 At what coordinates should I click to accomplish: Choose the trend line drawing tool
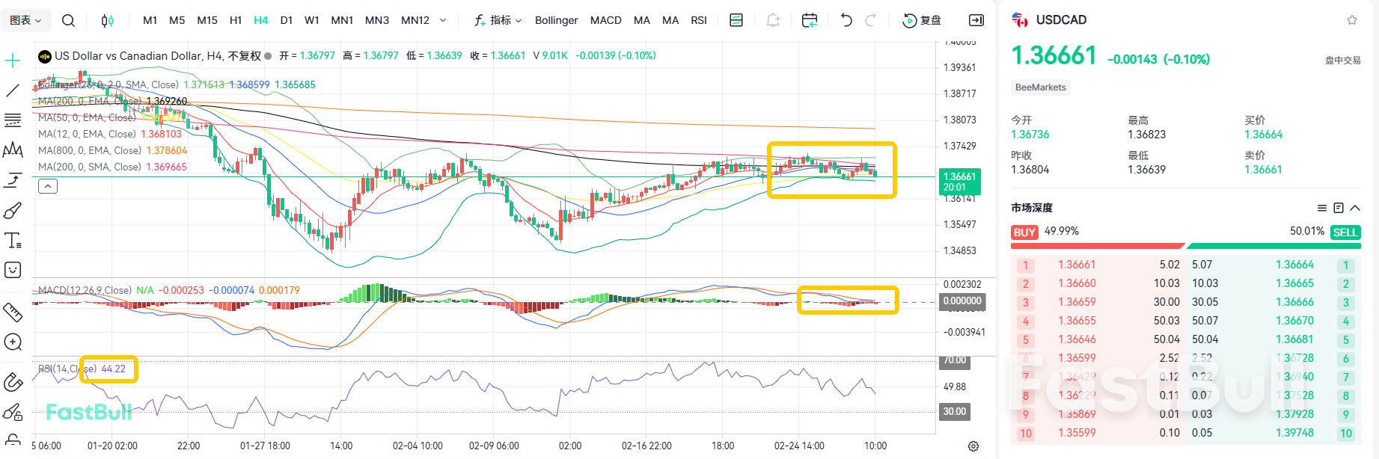pyautogui.click(x=13, y=90)
